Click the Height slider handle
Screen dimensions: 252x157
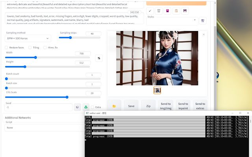25,67
